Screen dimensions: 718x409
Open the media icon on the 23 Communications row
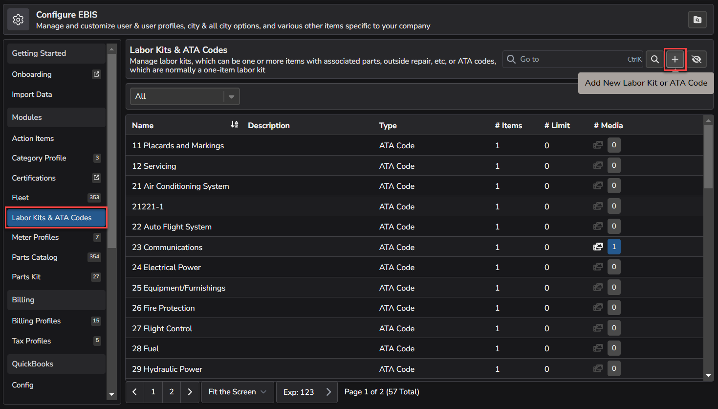click(x=598, y=247)
